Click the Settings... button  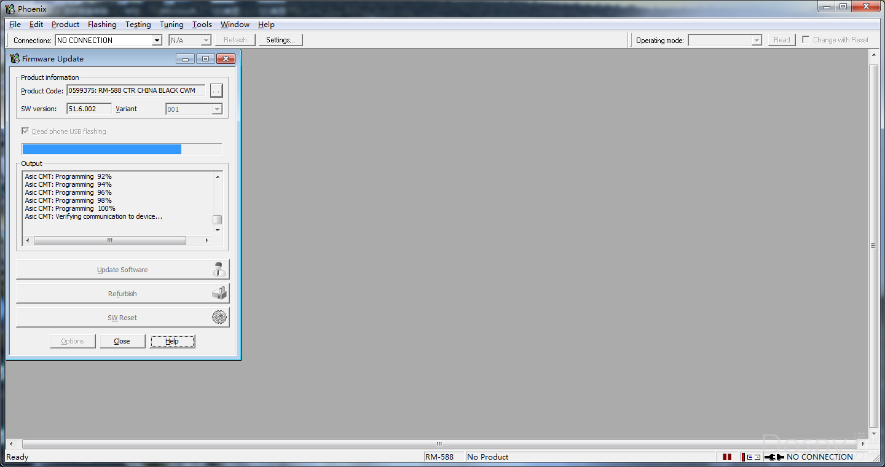[x=280, y=40]
